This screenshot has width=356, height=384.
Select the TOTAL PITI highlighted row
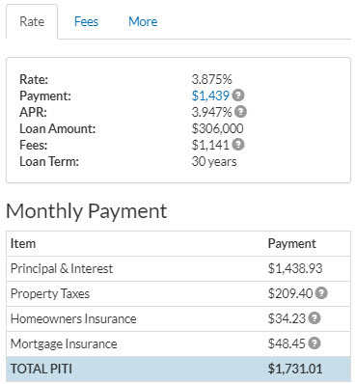[x=178, y=369]
